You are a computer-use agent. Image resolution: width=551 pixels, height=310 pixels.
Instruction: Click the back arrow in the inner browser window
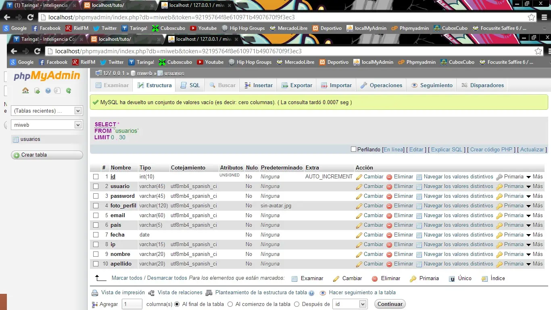click(14, 51)
